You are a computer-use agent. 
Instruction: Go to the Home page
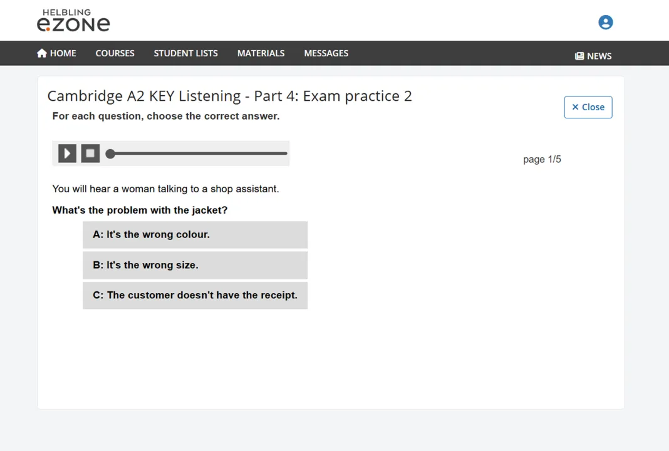(63, 53)
